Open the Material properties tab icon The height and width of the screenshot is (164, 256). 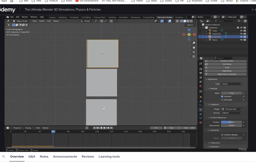tap(200, 123)
